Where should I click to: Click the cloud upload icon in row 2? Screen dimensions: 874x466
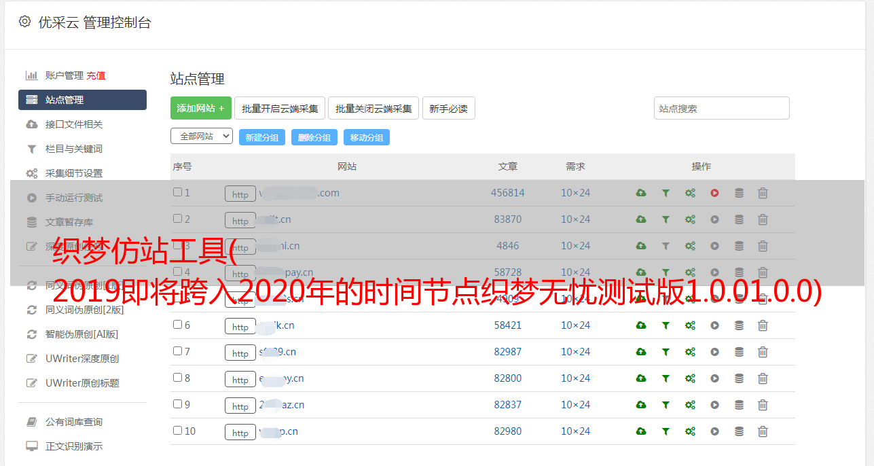641,219
